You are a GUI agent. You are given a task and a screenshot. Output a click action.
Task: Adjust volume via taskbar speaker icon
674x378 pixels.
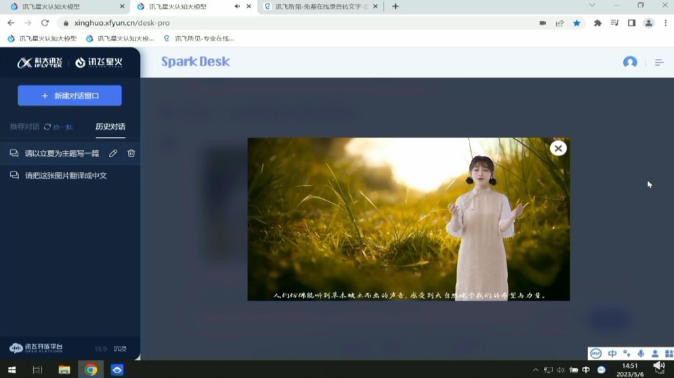coord(560,370)
